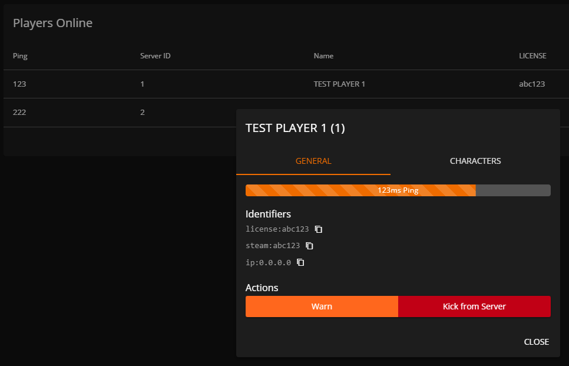Select the GENERAL tab
Image resolution: width=569 pixels, height=366 pixels.
[313, 161]
